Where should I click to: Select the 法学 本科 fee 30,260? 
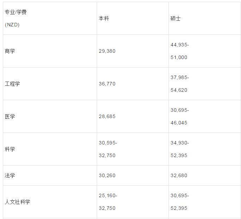tap(107, 175)
